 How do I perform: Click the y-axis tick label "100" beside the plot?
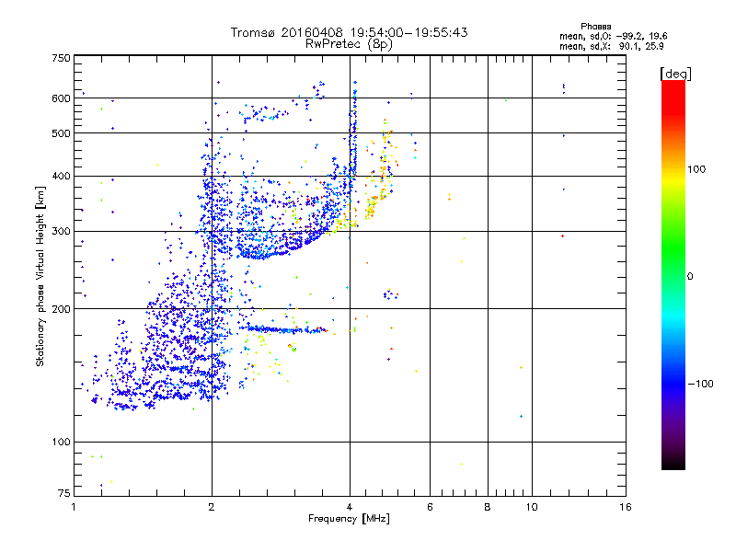click(x=61, y=443)
